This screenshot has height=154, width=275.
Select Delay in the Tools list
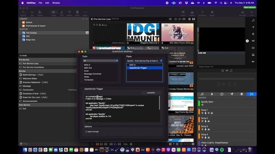(86, 77)
